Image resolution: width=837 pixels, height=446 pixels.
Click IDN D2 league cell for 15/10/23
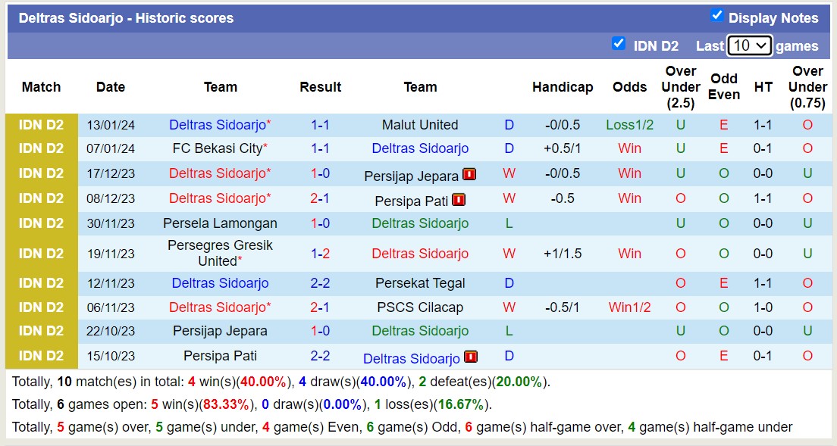click(x=42, y=356)
